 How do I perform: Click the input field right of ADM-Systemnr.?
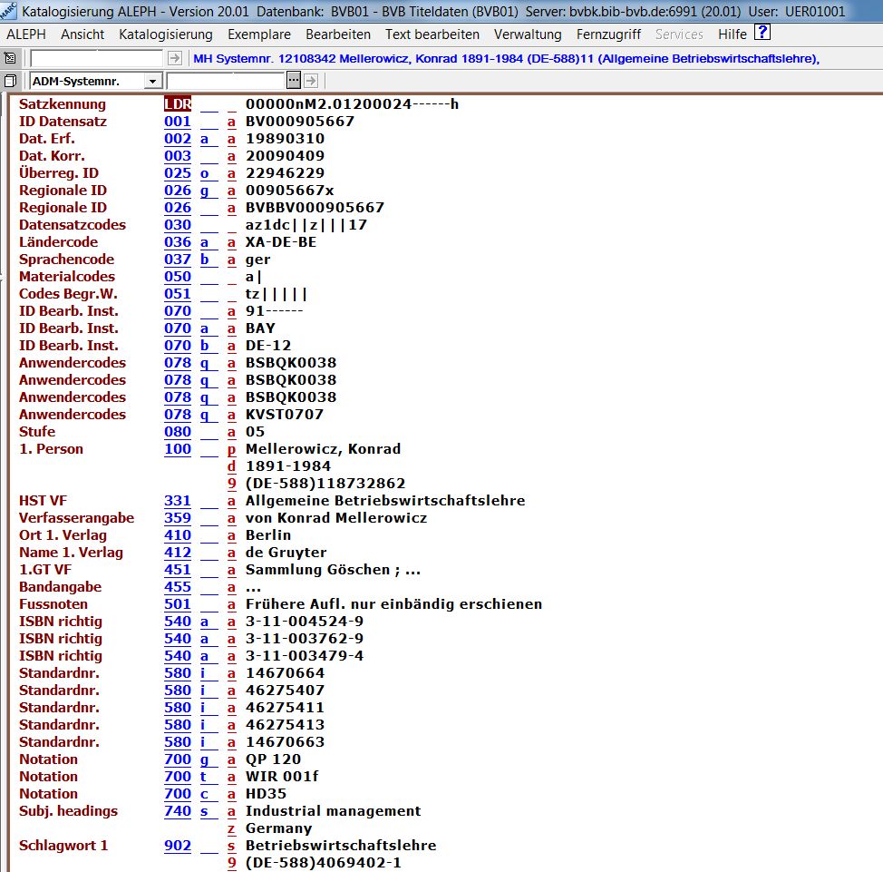(x=225, y=81)
